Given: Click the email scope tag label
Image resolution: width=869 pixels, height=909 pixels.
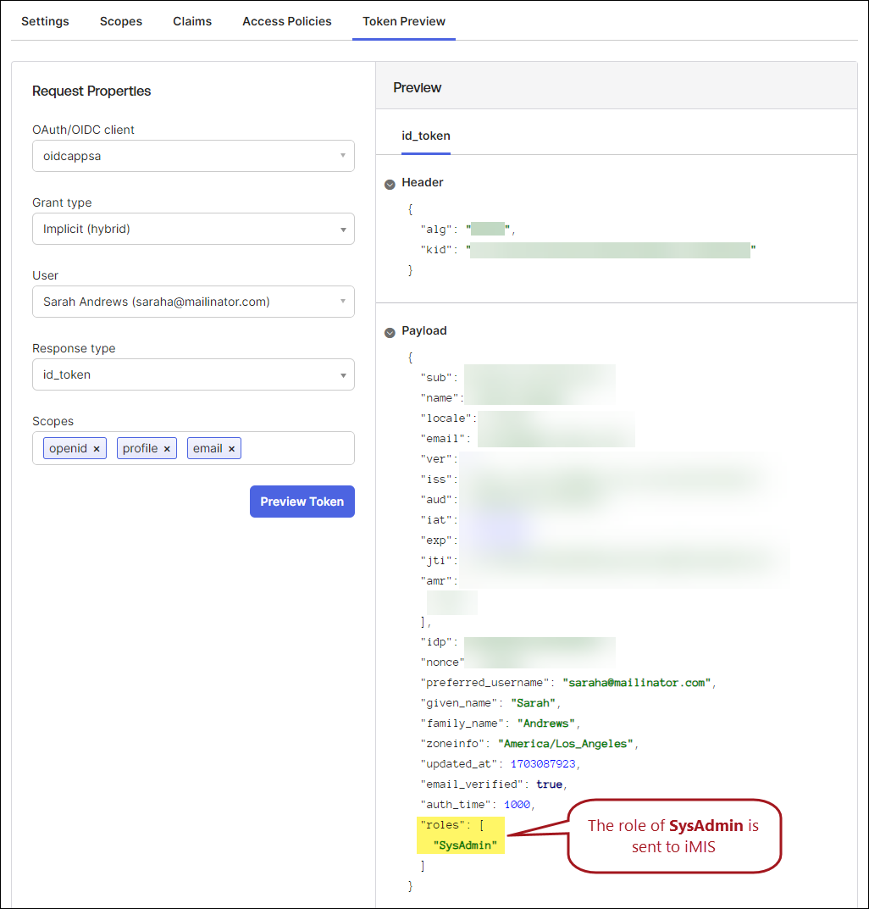Looking at the screenshot, I should [x=208, y=449].
